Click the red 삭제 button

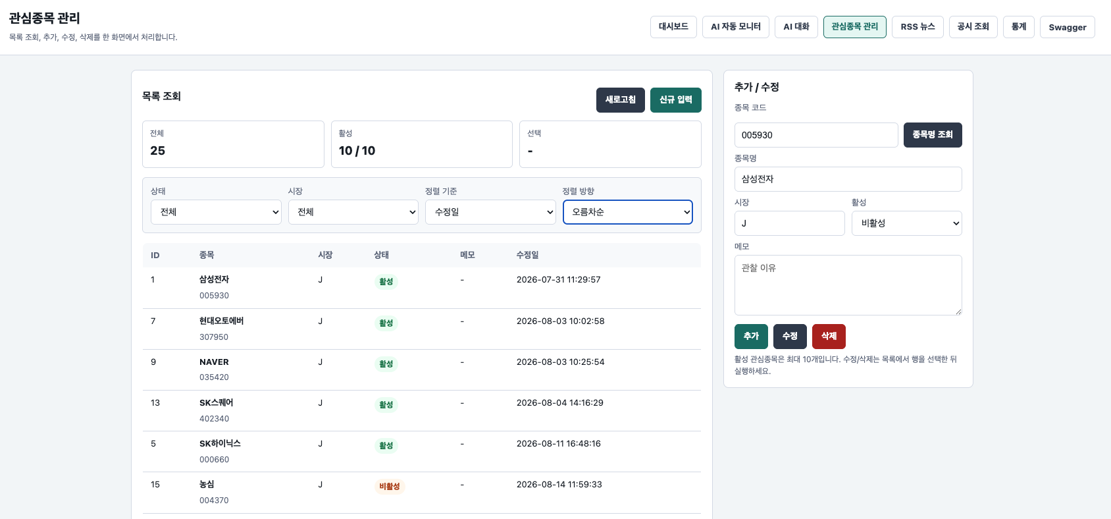(x=829, y=337)
